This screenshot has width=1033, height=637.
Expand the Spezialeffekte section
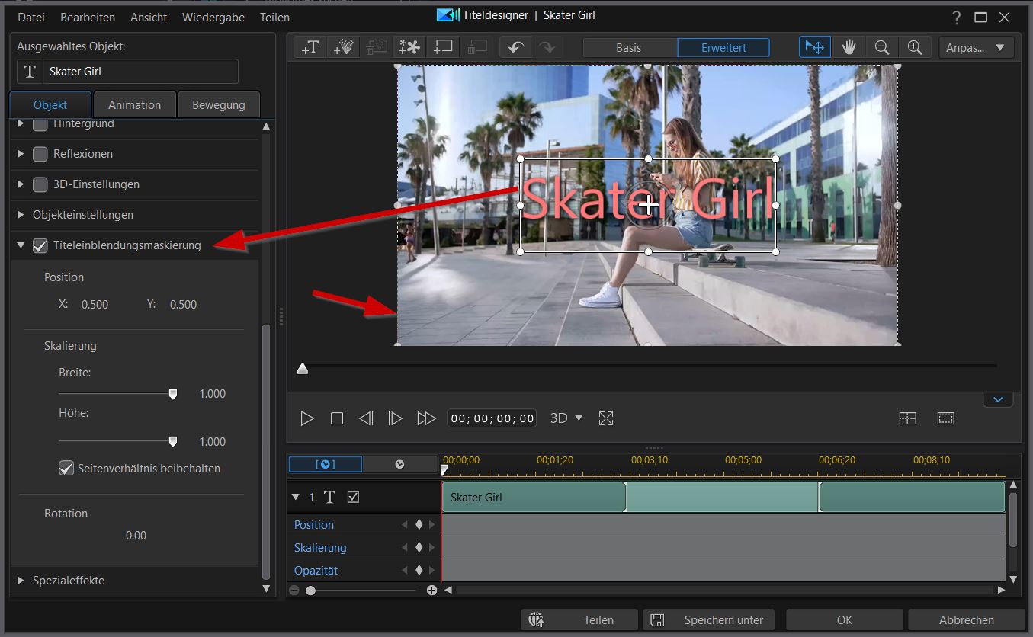click(x=21, y=581)
